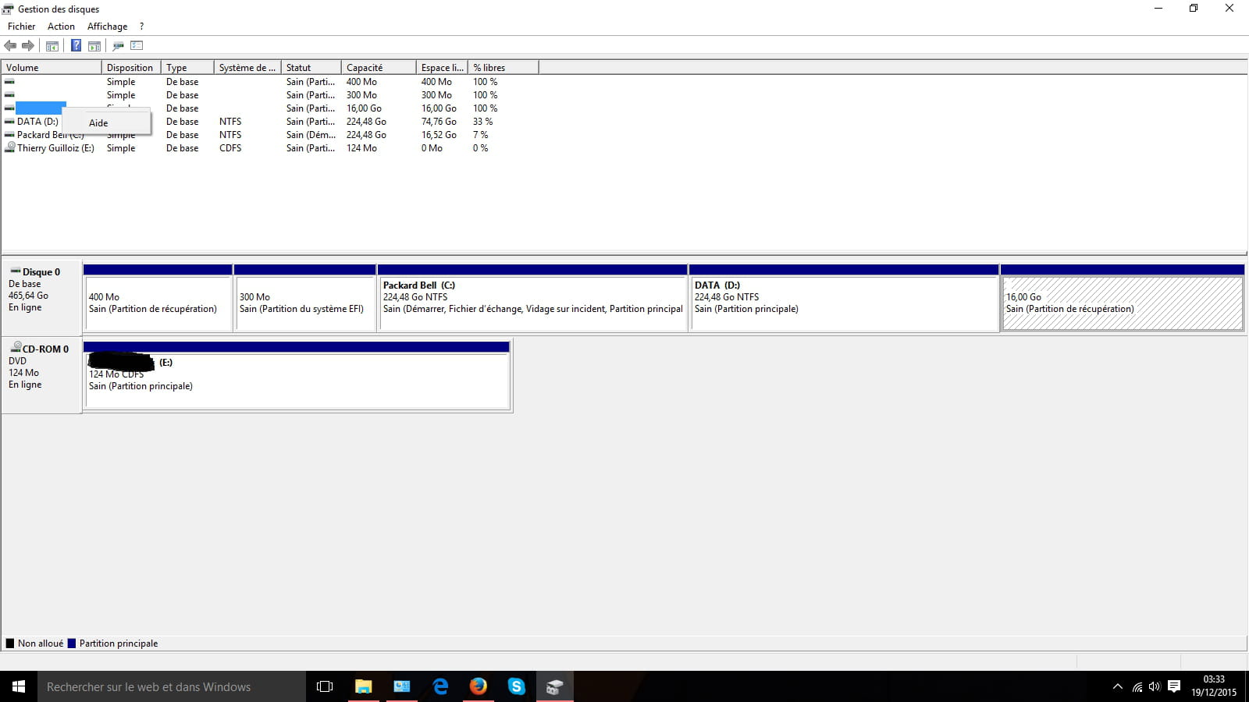Image resolution: width=1249 pixels, height=702 pixels.
Task: Select the 16,00 Go recovery partition block
Action: coord(1123,297)
